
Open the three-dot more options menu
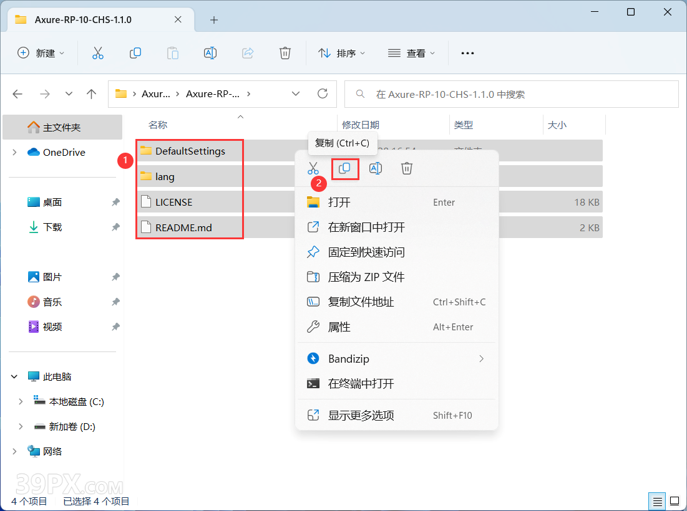coord(467,53)
